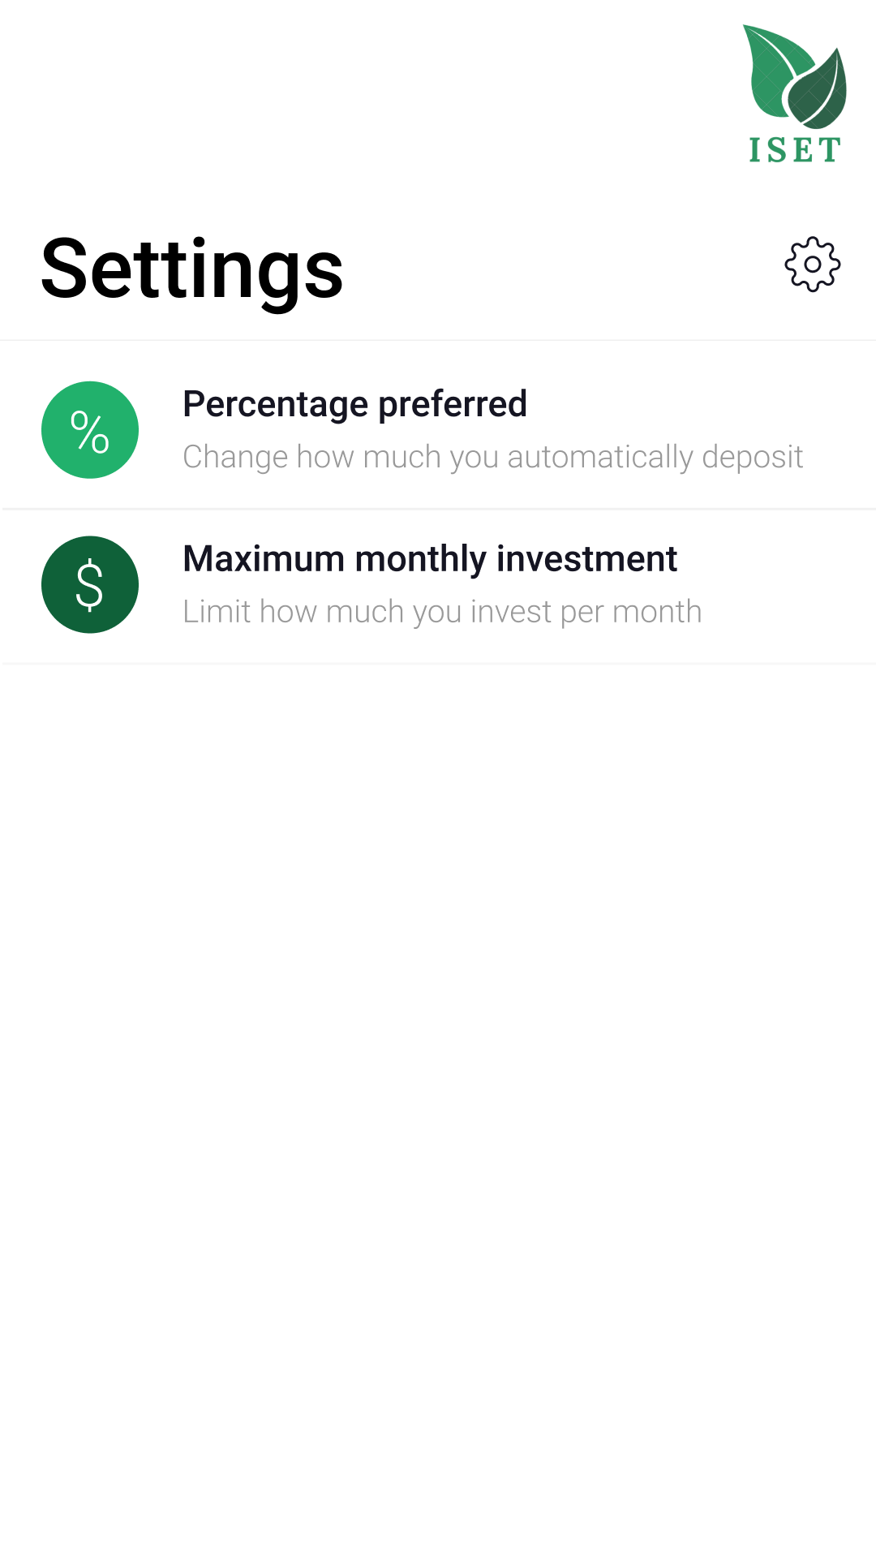
Task: Select the Percentage preferred list row
Action: coord(438,426)
